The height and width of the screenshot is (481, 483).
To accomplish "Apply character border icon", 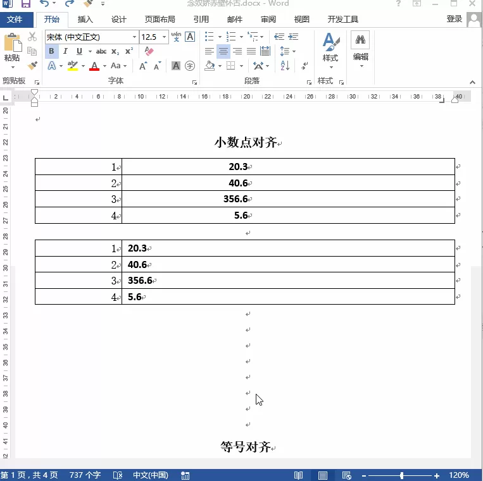I will pyautogui.click(x=190, y=37).
